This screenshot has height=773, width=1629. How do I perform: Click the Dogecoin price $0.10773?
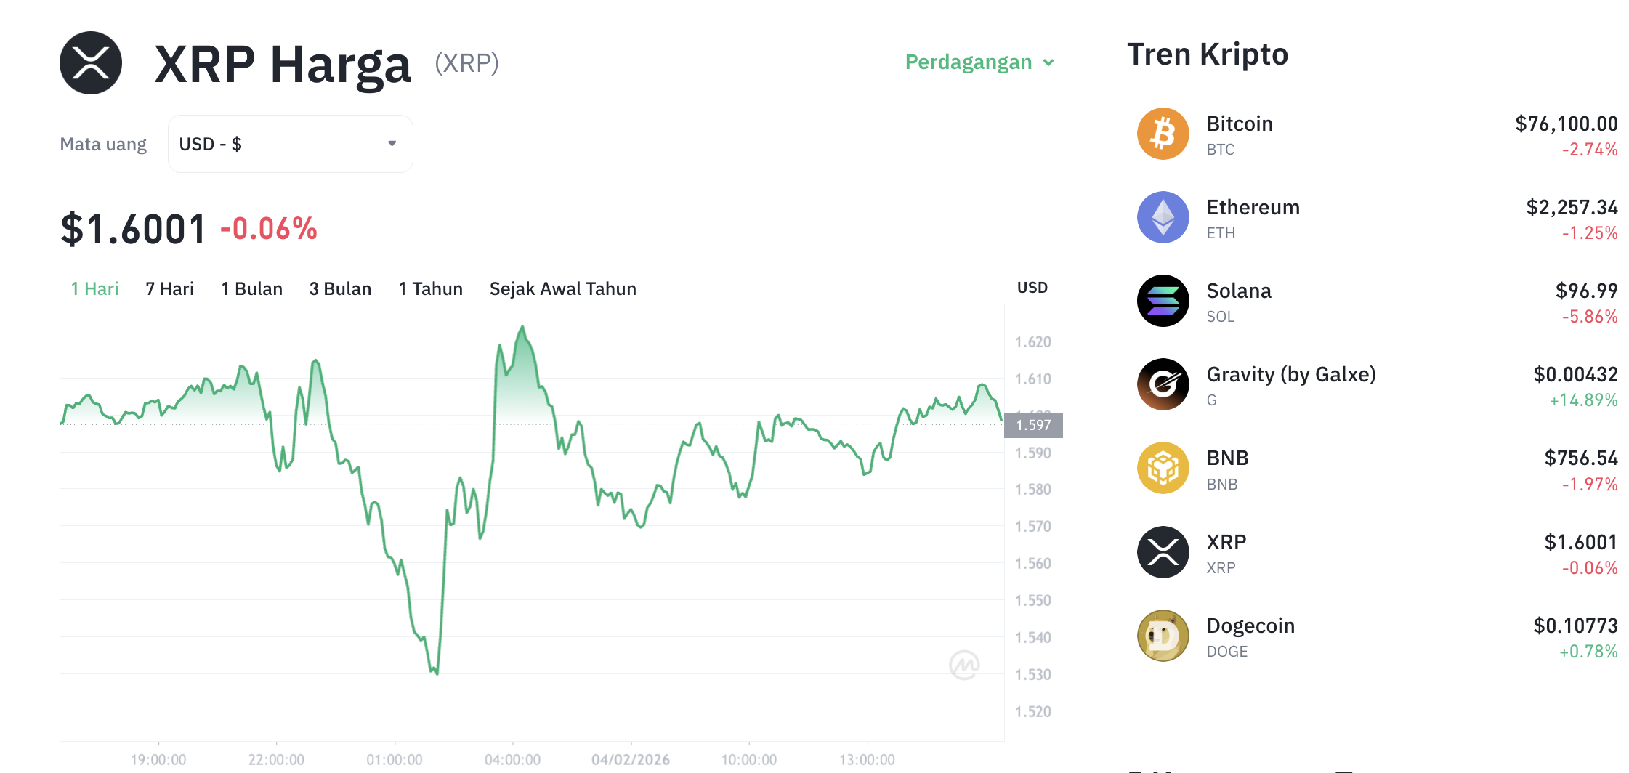coord(1574,626)
